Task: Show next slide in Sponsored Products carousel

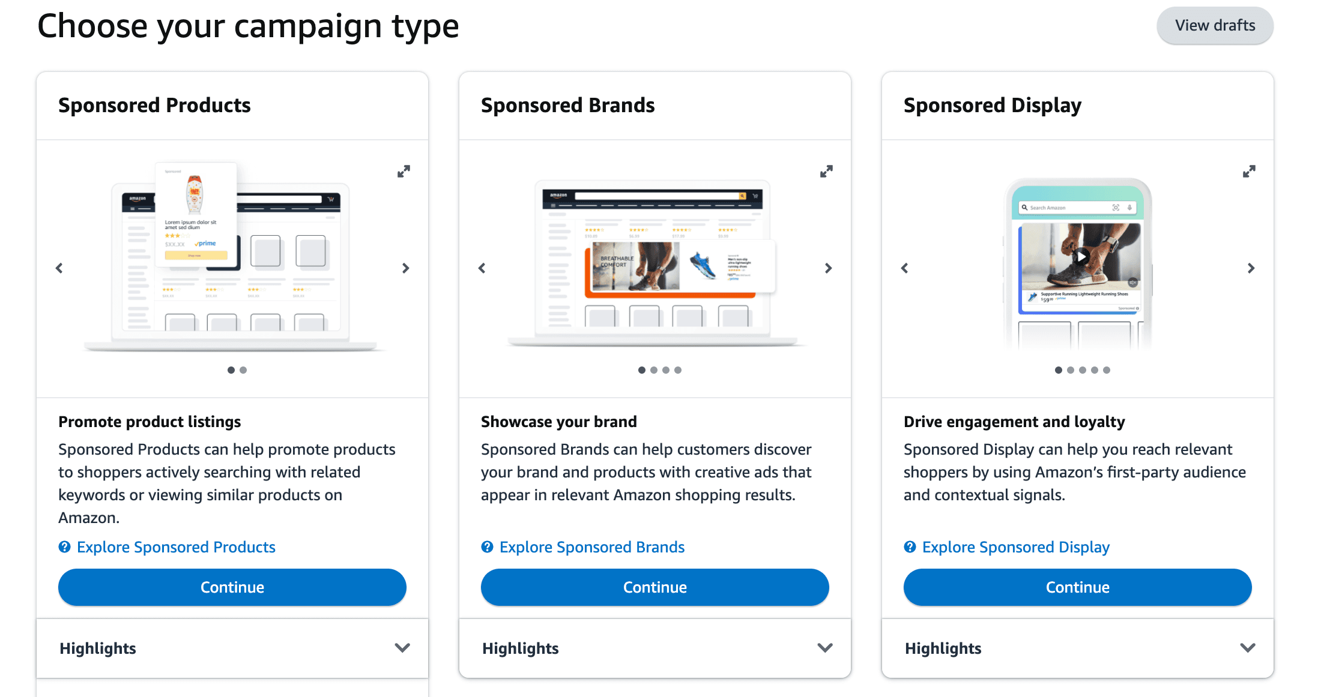Action: 406,268
